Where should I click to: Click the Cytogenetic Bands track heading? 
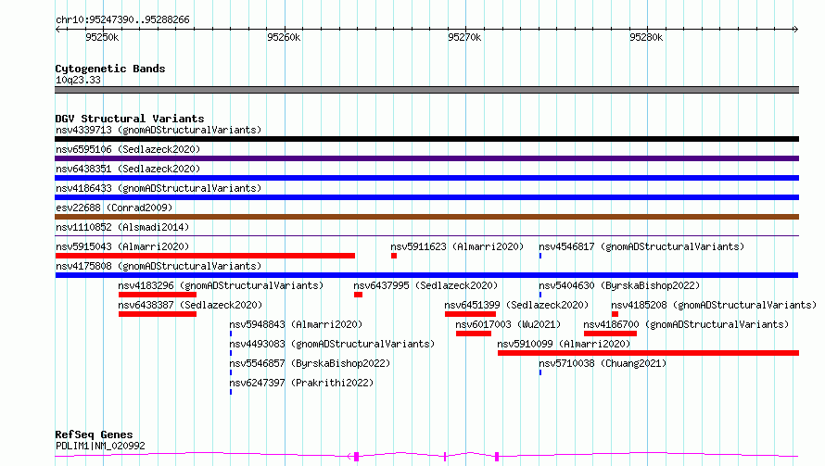click(110, 69)
